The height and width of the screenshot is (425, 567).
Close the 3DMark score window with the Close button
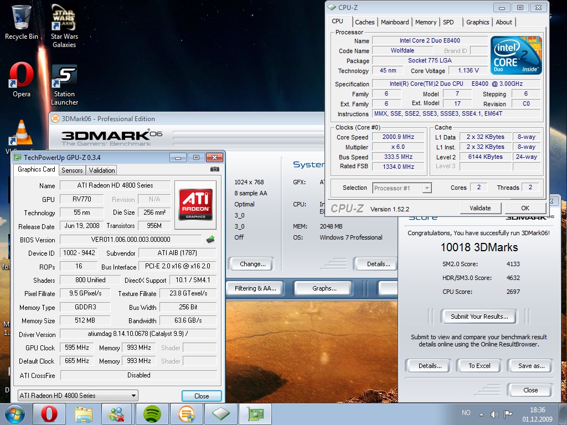tap(530, 390)
